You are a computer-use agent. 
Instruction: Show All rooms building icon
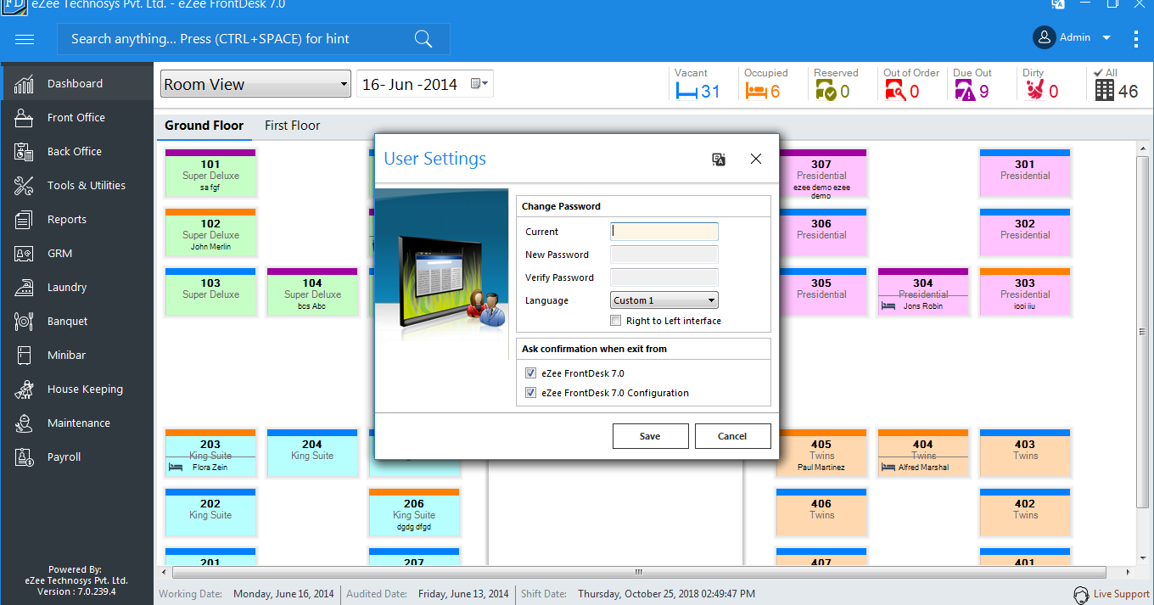[x=1104, y=90]
